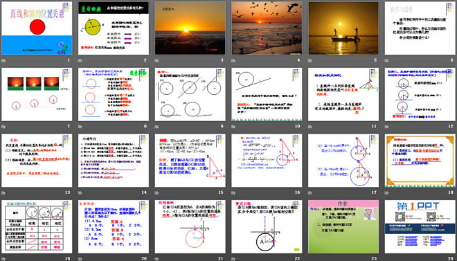Click the animation star under slide 15
Viewport: 457px width, 261px height.
156,192
